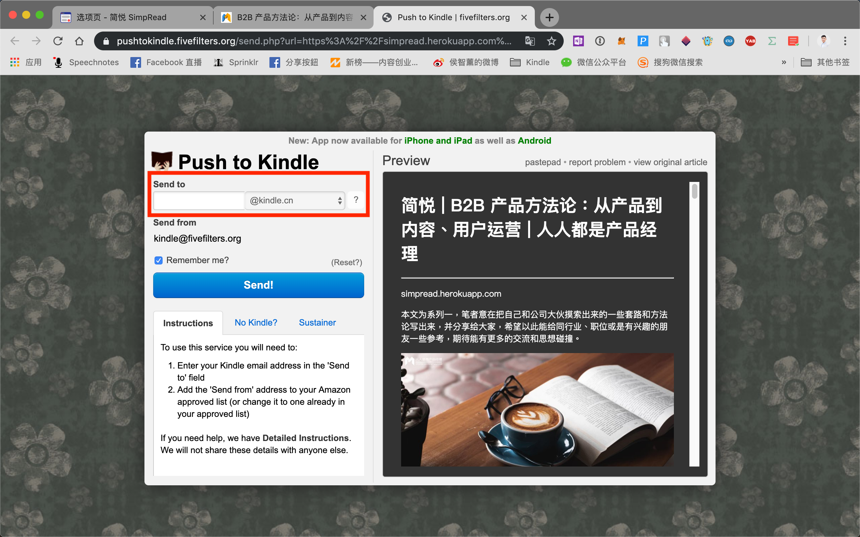Open the red SimpRead extension icon
Image resolution: width=860 pixels, height=537 pixels.
tap(793, 41)
